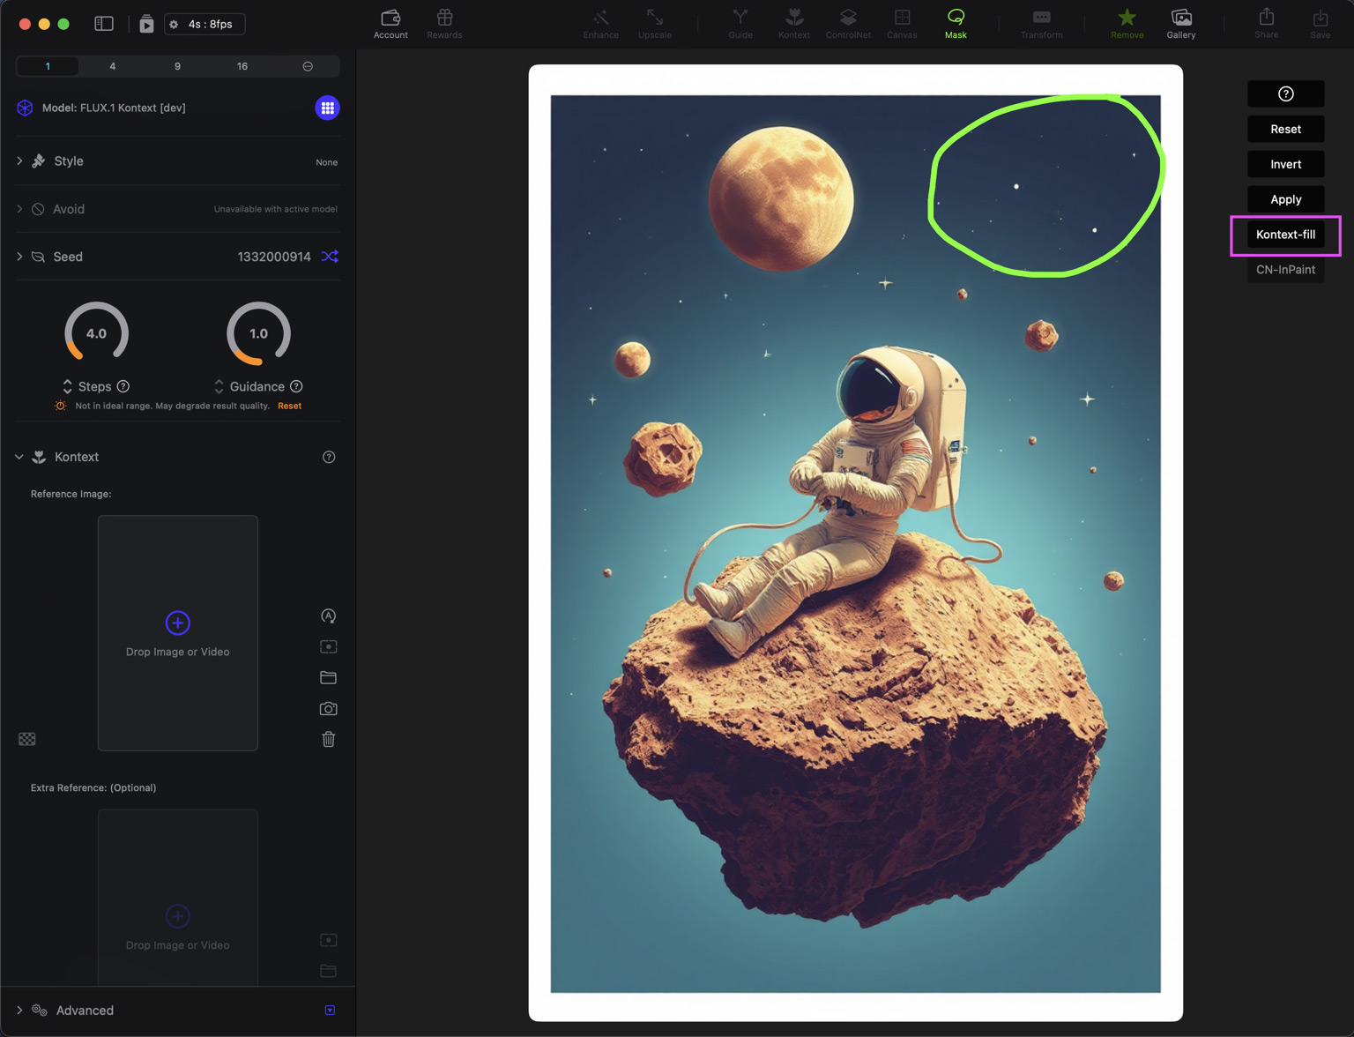Randomize seed with shuffle icon
Viewport: 1354px width, 1037px height.
(x=330, y=257)
